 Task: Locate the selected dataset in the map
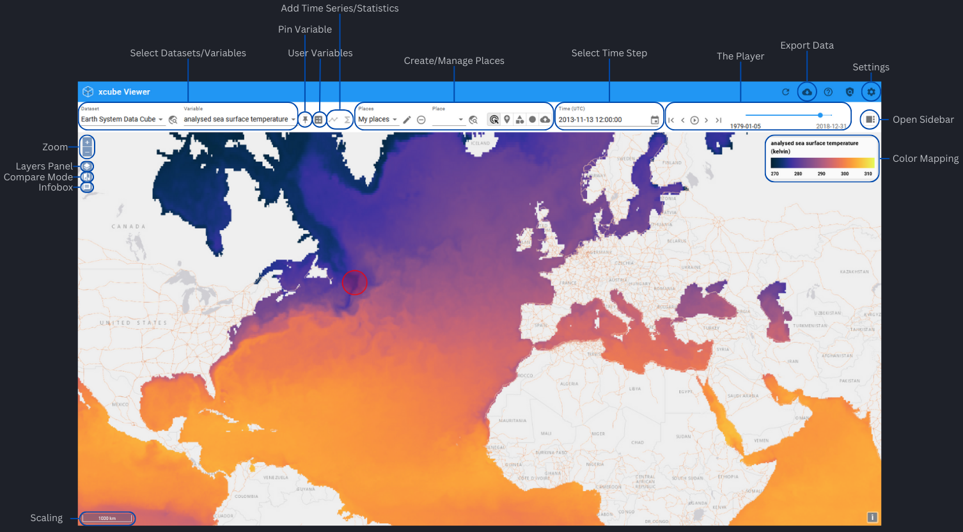[x=173, y=120]
